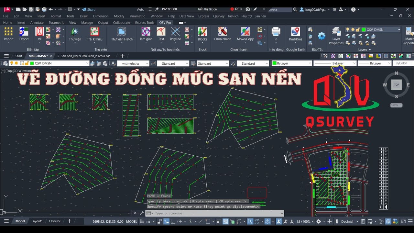Open the Blocks tool
Image resolution: width=414 pixels, height=233 pixels.
pos(202,34)
